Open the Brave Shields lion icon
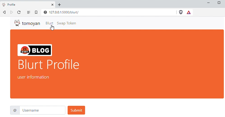The height and width of the screenshot is (117, 225). [x=181, y=12]
